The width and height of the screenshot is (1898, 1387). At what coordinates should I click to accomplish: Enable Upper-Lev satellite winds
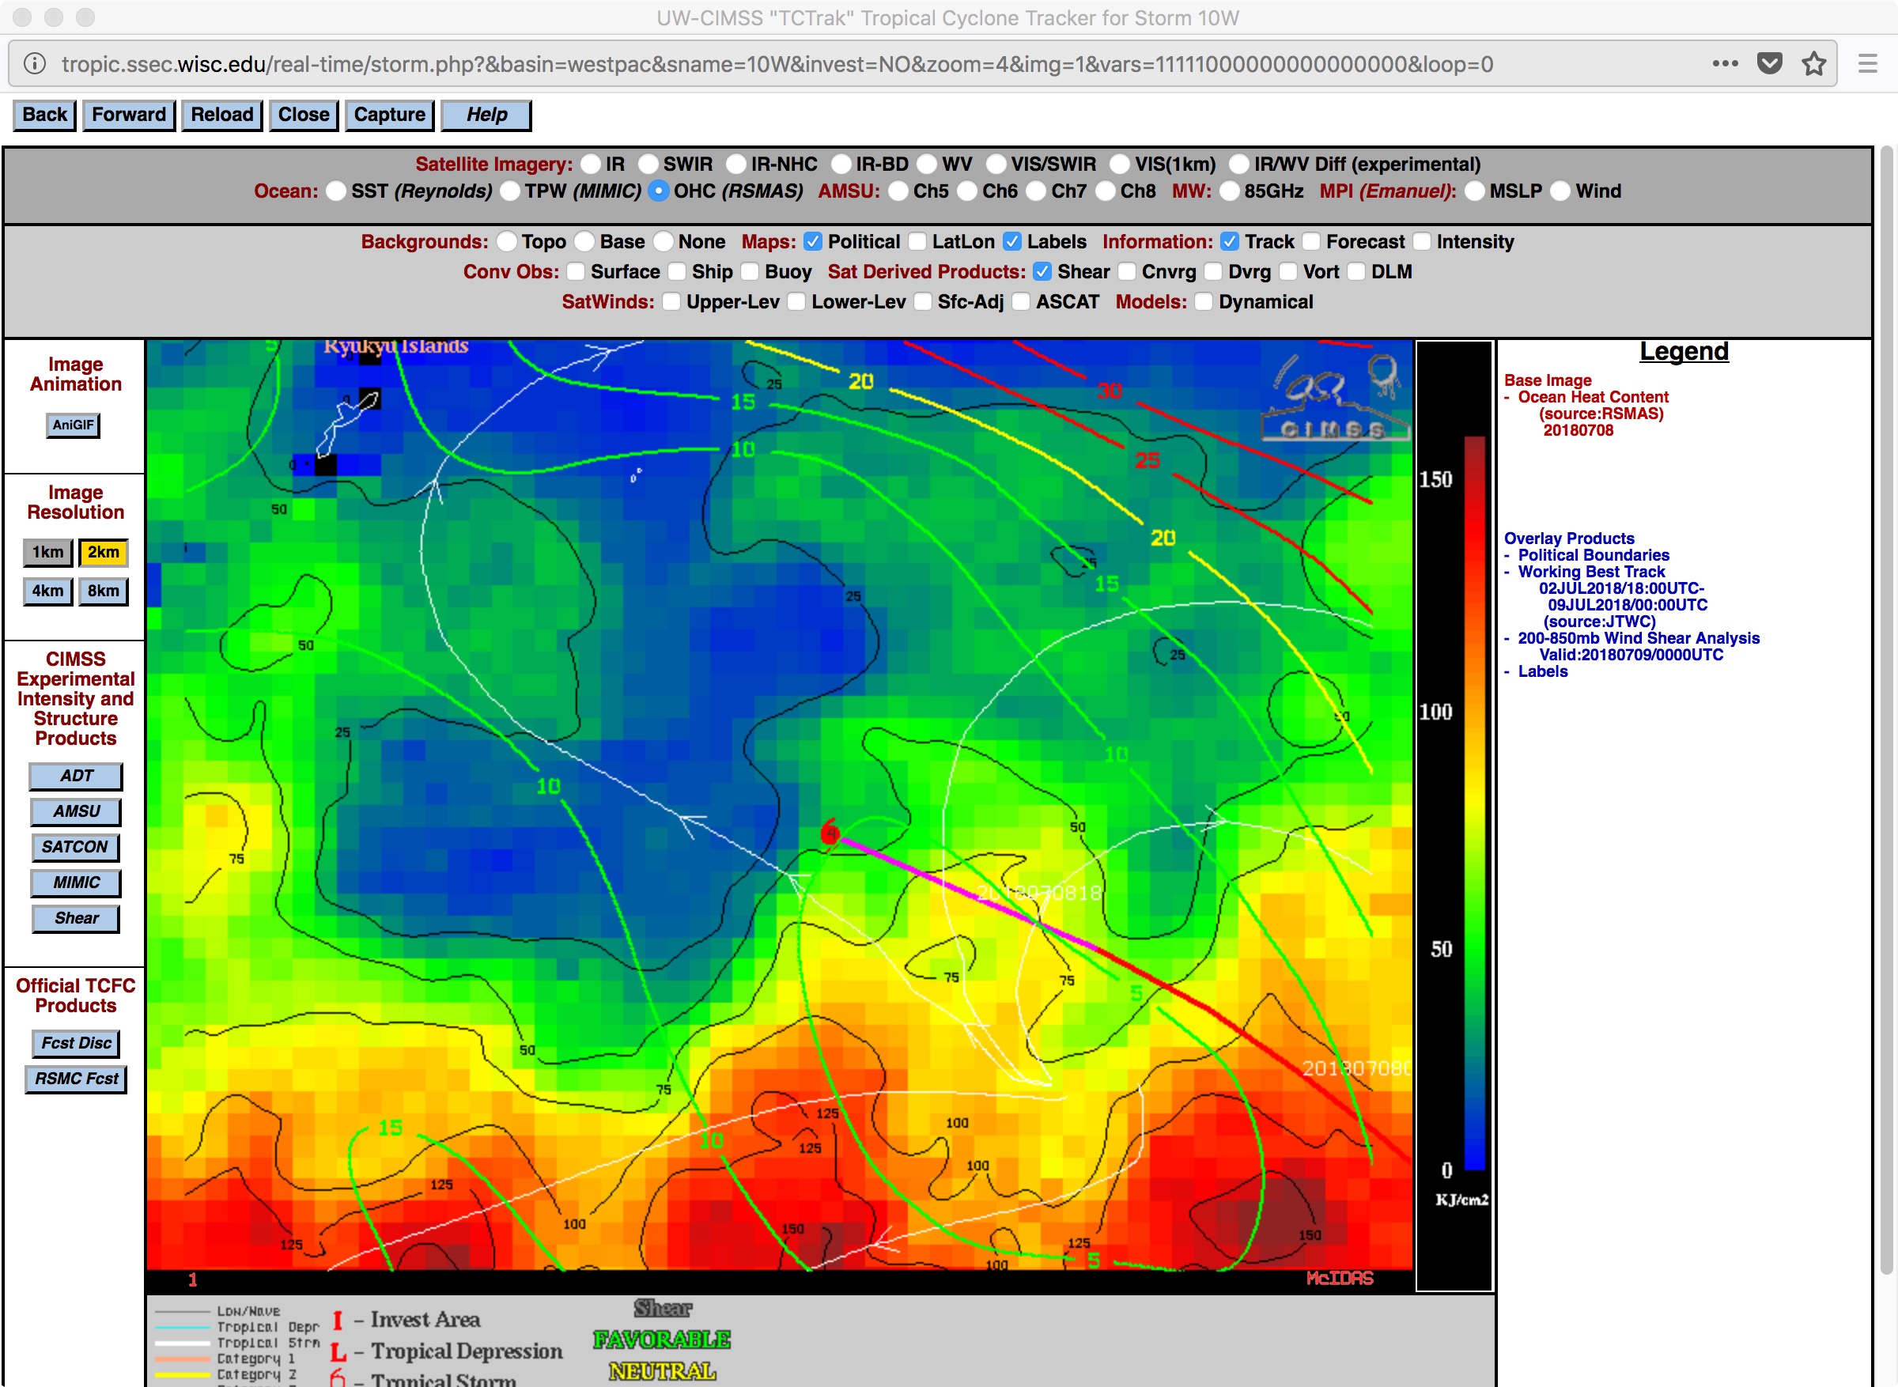671,302
